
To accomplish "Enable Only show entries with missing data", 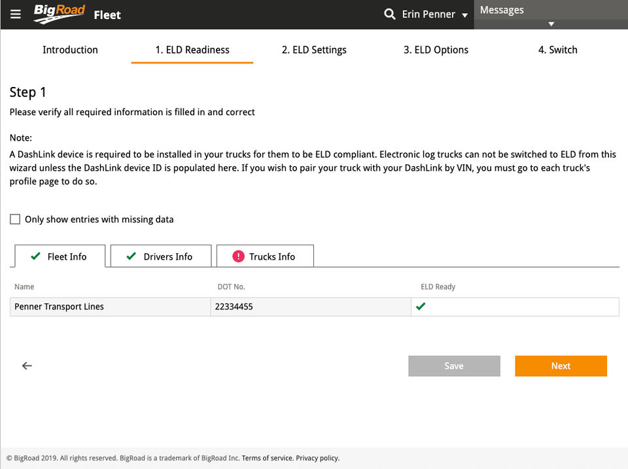I will (x=15, y=219).
